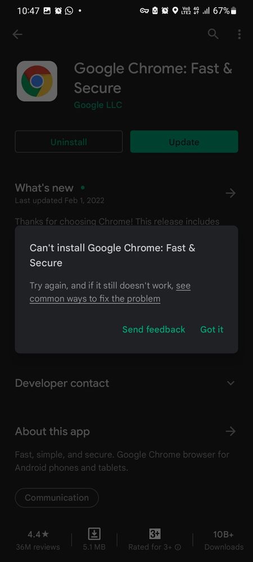Open What's new arrow
The width and height of the screenshot is (253, 562).
tap(231, 193)
